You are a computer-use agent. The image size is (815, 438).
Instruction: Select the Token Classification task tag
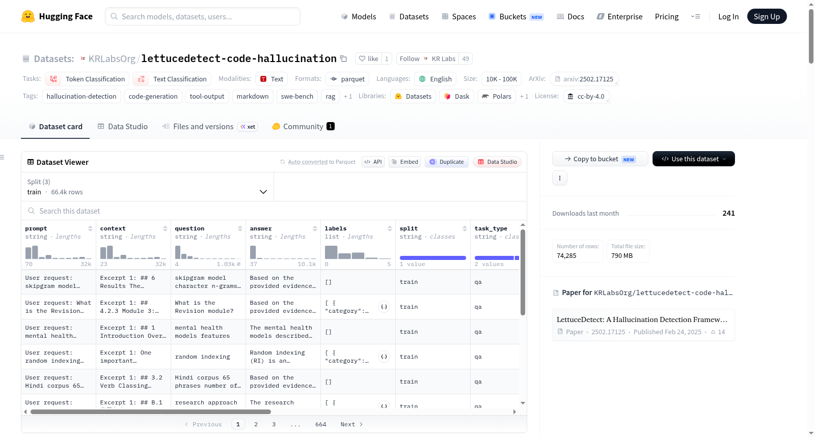tap(87, 79)
